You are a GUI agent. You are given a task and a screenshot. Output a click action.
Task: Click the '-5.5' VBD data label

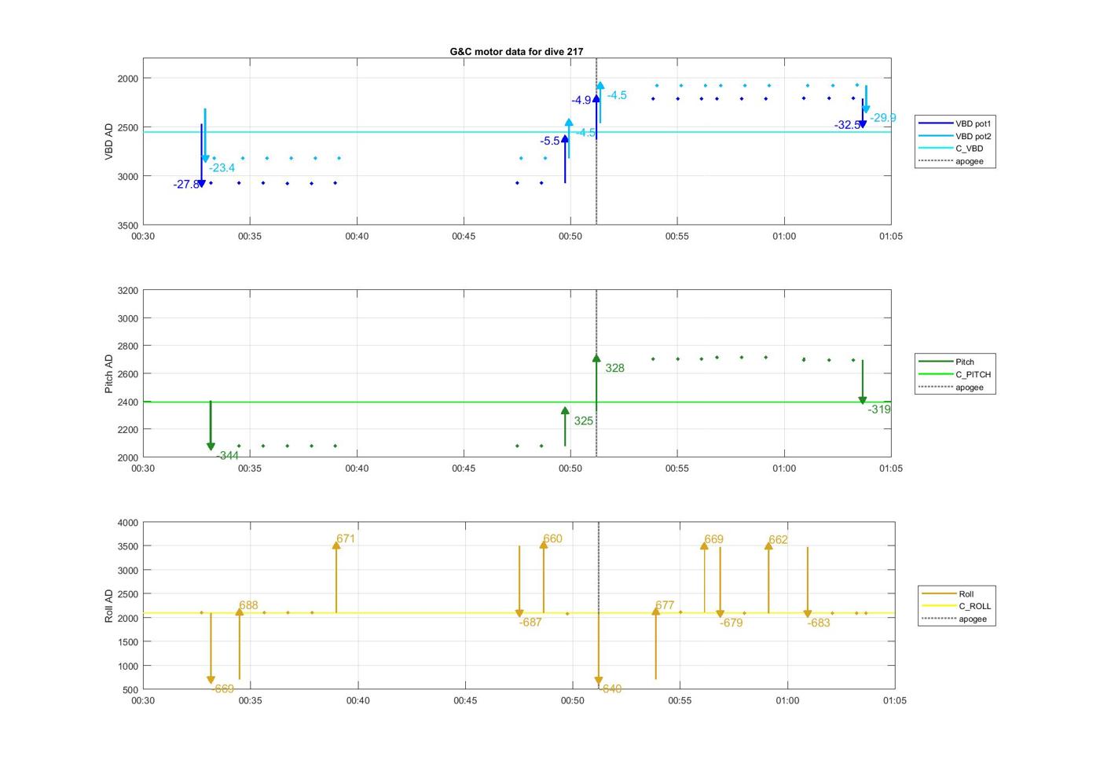[550, 141]
